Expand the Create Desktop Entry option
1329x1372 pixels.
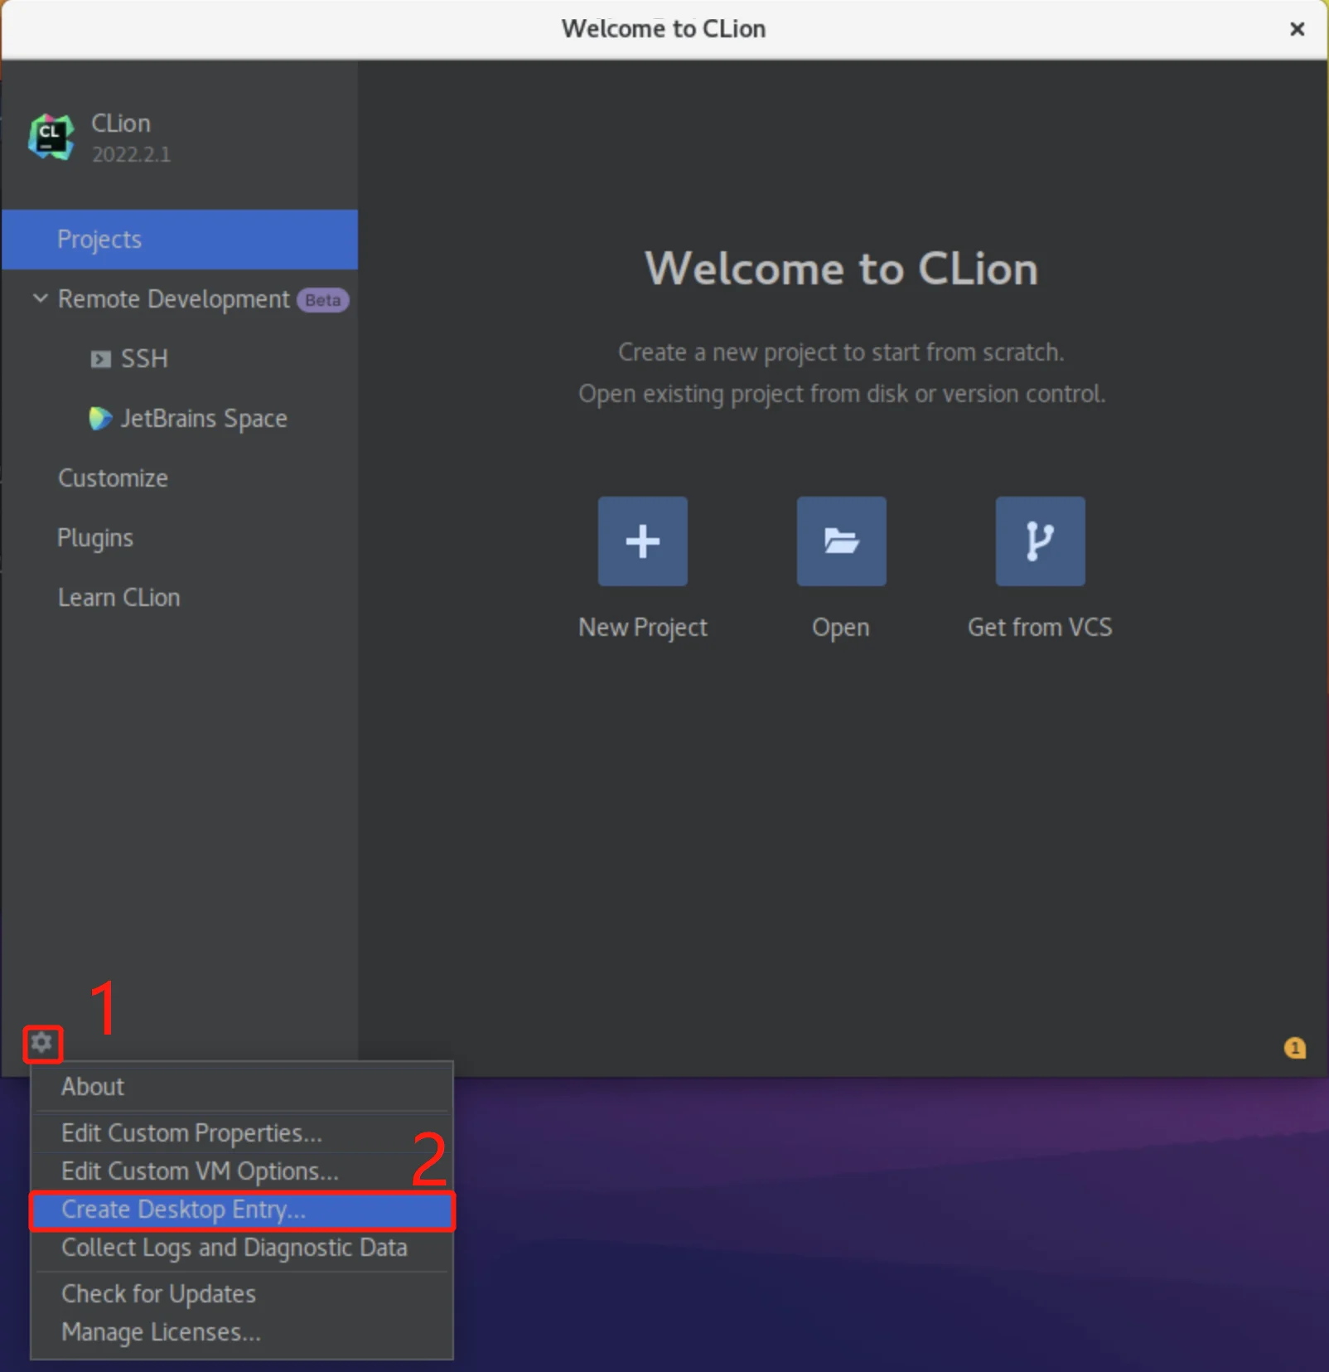(184, 1210)
